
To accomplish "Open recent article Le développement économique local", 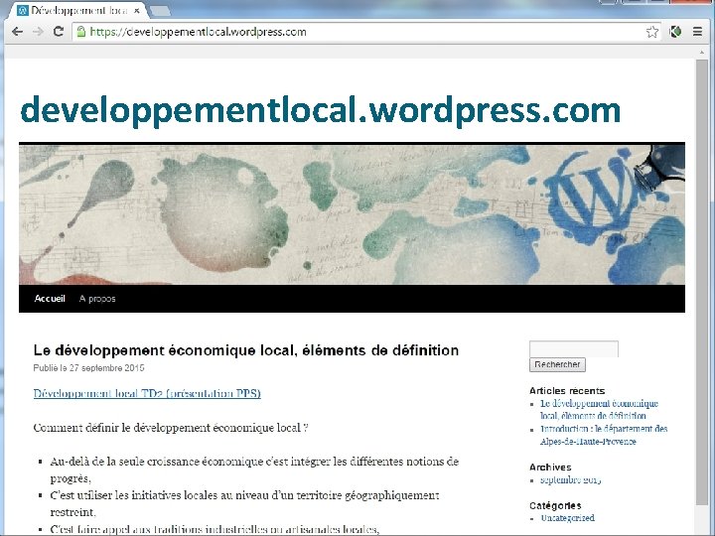I will [599, 409].
